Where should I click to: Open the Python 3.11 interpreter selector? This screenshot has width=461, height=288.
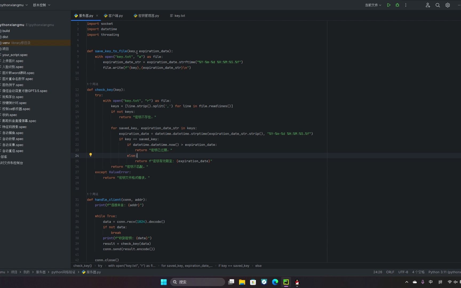pyautogui.click(x=444, y=272)
